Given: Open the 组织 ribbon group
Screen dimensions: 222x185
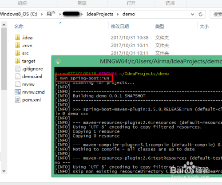Looking at the screenshot, I should (22, 3).
